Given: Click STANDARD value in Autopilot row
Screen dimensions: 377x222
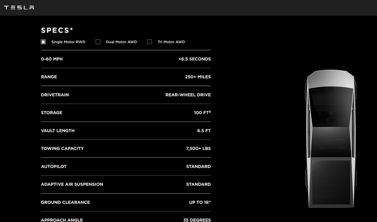Looking at the screenshot, I should (199, 167).
